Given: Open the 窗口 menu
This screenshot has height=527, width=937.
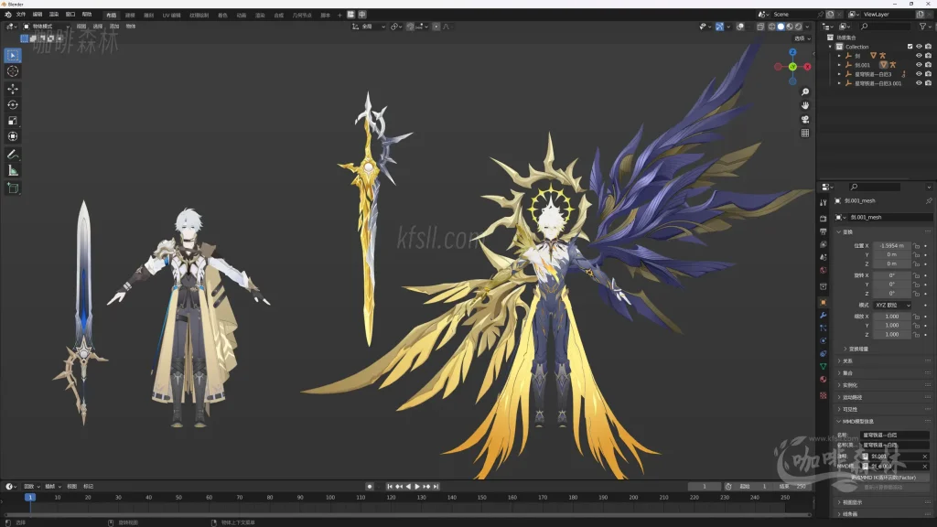Looking at the screenshot, I should pos(70,15).
